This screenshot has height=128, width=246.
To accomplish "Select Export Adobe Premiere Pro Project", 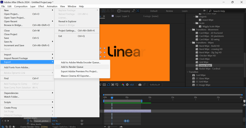I will [82, 71].
